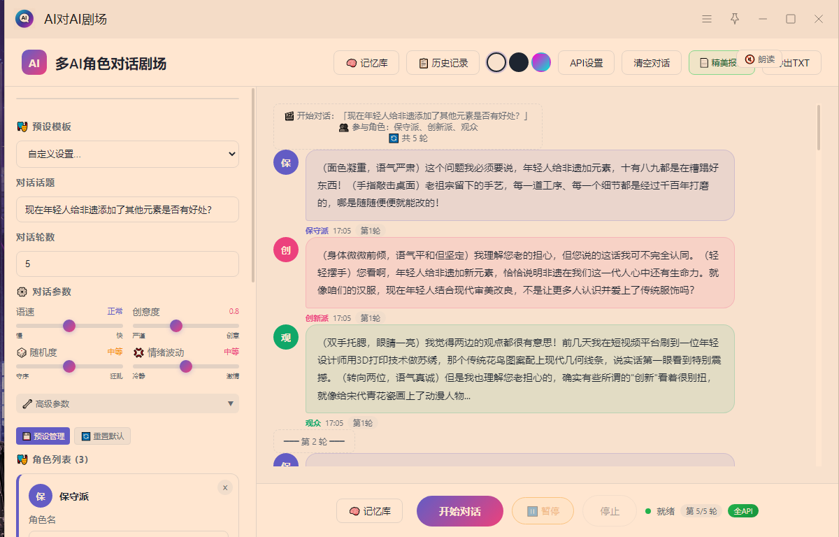This screenshot has width=839, height=537.
Task: Click the 创意度 slider handle
Action: pos(176,326)
